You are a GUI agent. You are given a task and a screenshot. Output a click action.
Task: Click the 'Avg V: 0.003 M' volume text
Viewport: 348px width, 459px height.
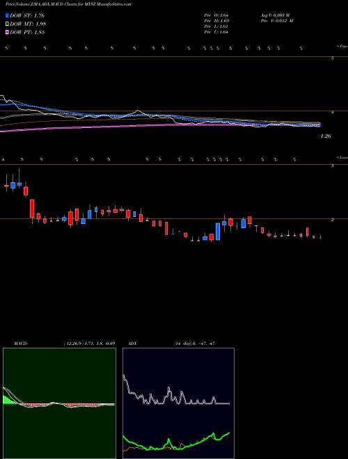click(274, 15)
